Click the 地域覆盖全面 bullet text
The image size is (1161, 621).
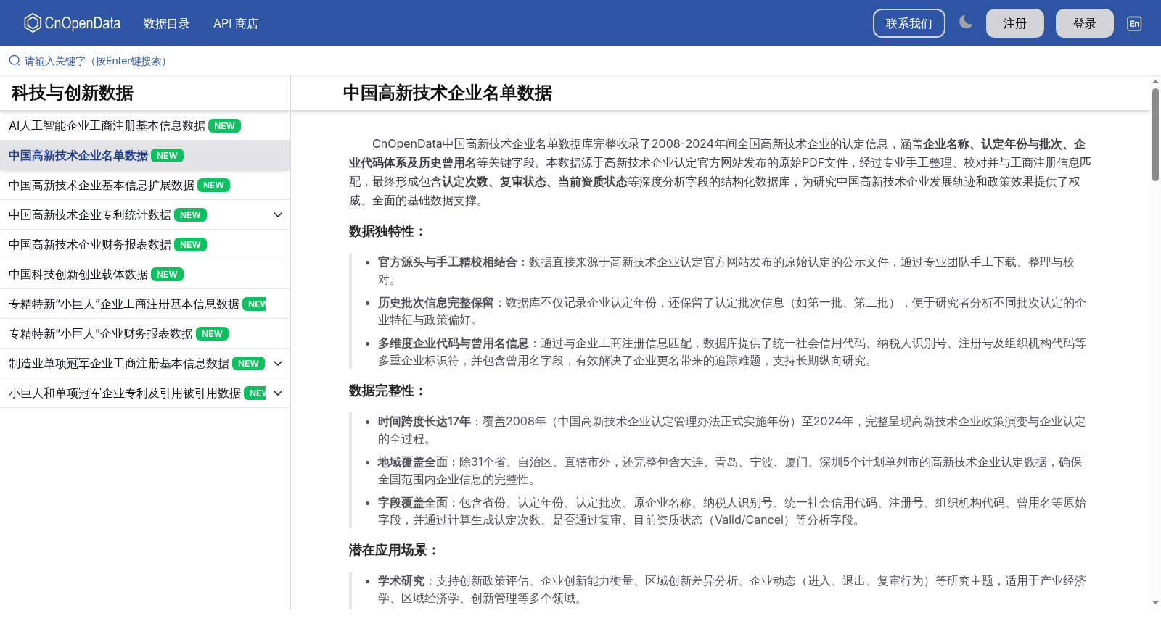tap(412, 462)
